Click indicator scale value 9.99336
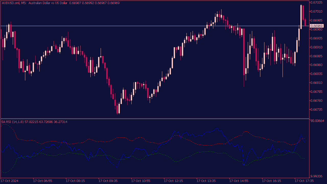The width and height of the screenshot is (327, 184). tap(317, 176)
